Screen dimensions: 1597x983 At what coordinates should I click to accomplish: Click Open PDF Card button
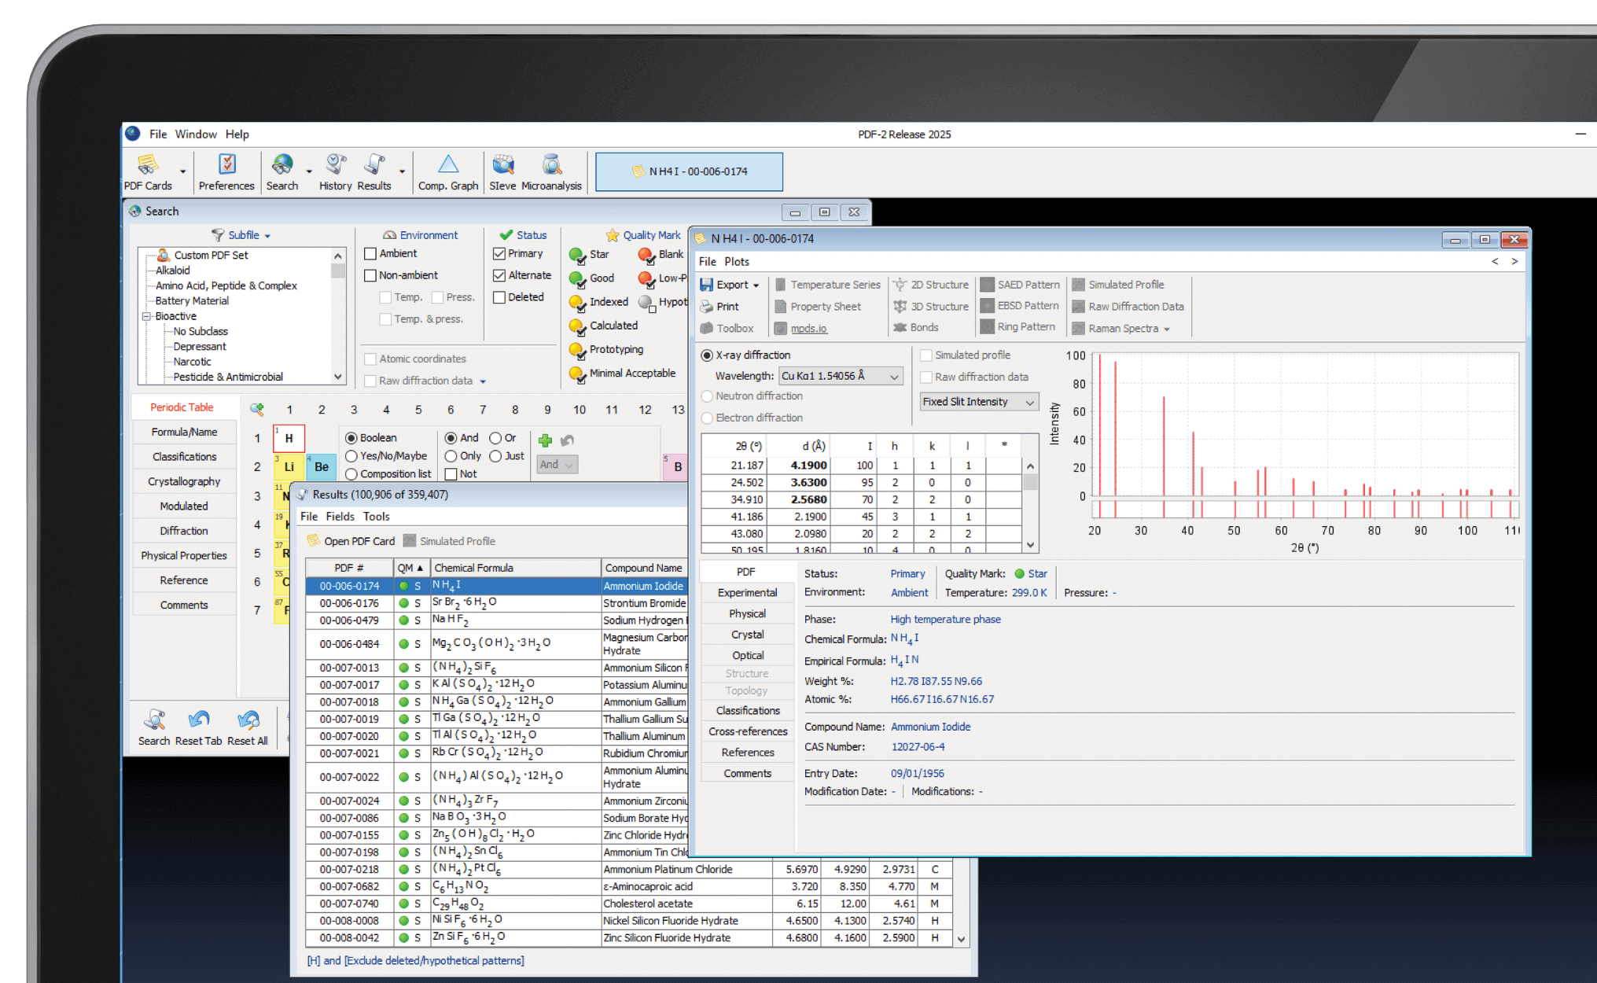[351, 541]
